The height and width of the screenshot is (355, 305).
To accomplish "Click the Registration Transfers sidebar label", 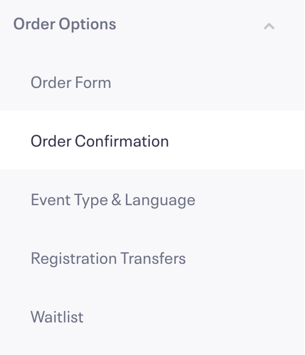I will point(108,258).
